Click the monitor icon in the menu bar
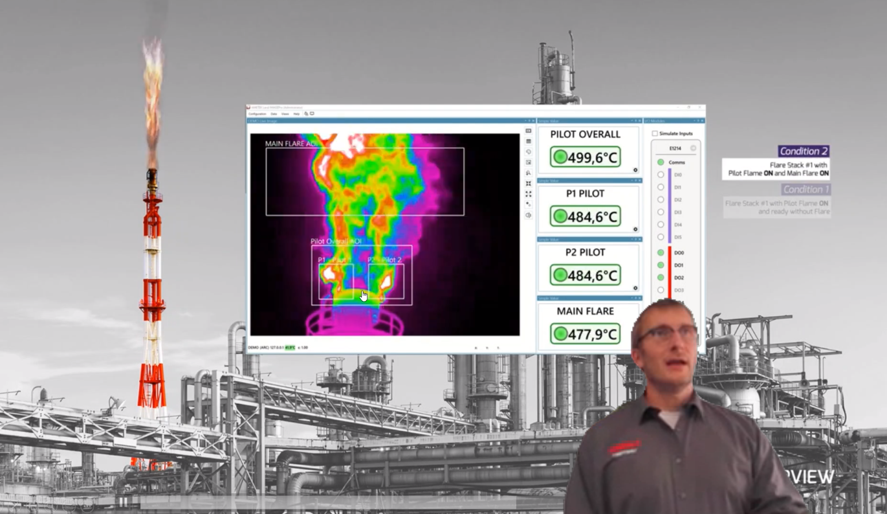Viewport: 887px width, 514px height. pos(312,114)
